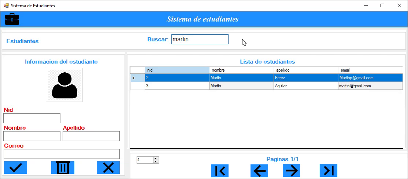Click into the Correo text field

62,154
